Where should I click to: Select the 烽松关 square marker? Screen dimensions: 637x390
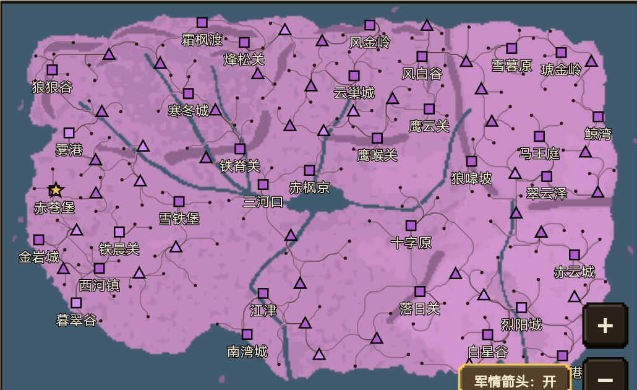[244, 42]
